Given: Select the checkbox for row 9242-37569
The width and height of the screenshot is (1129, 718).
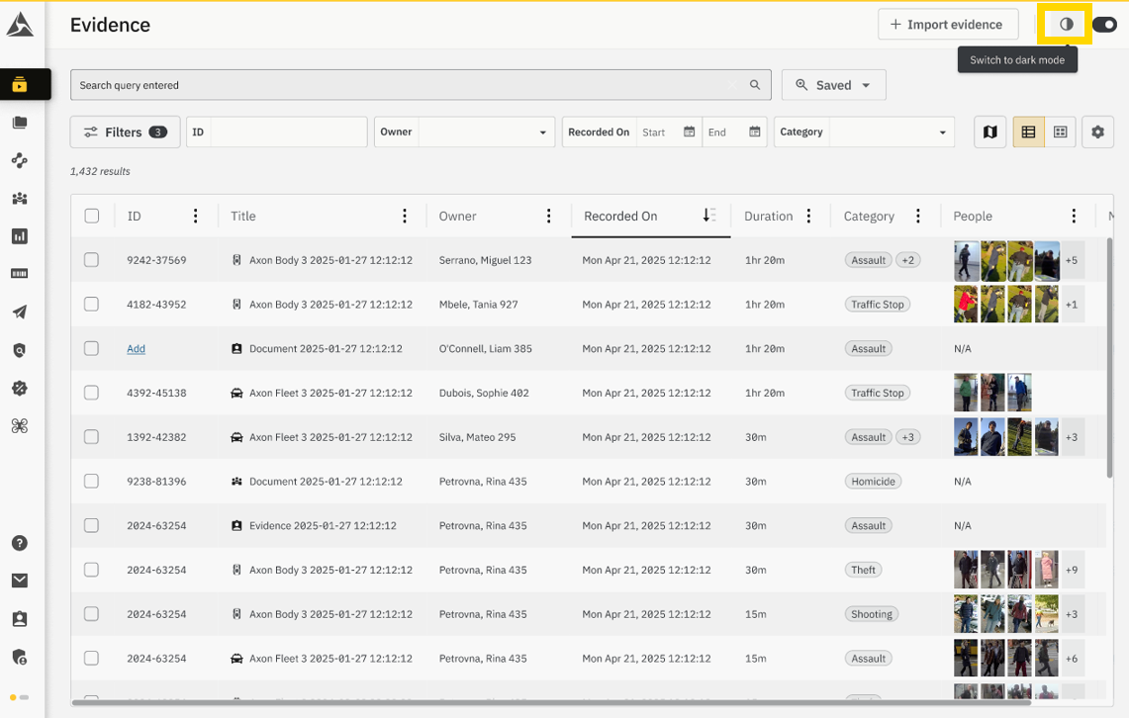Looking at the screenshot, I should click(92, 260).
